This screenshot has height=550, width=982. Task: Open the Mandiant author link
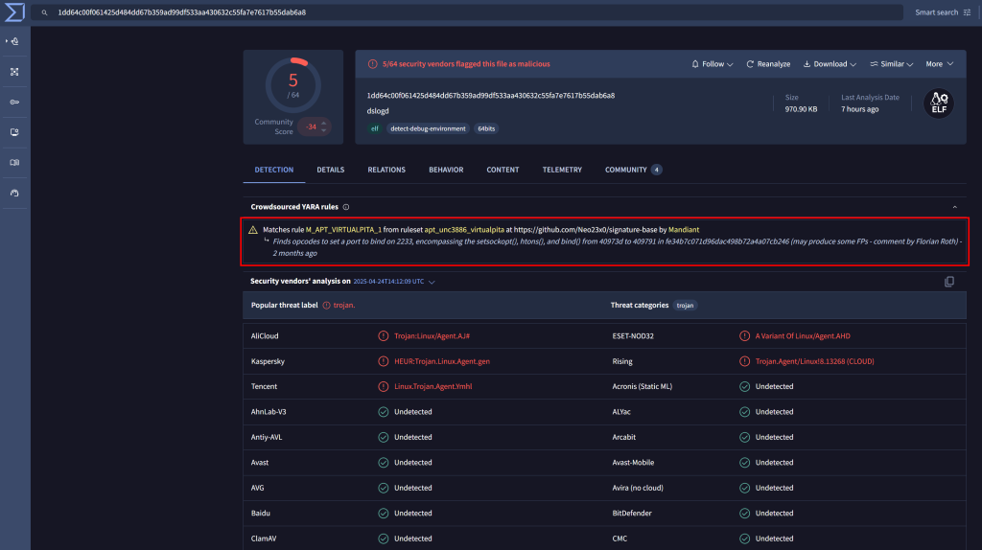coord(683,230)
